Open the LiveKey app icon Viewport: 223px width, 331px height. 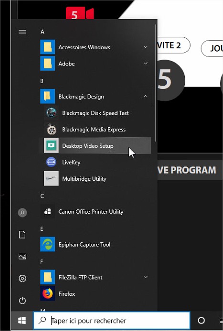(51, 162)
